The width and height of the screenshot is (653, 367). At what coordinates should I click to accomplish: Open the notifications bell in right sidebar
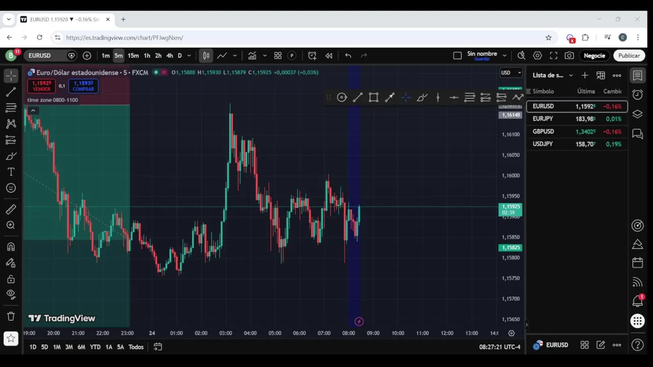pyautogui.click(x=637, y=301)
